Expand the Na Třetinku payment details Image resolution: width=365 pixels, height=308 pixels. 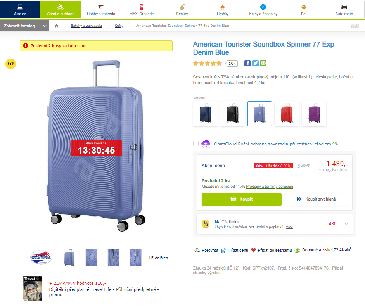tap(346, 224)
